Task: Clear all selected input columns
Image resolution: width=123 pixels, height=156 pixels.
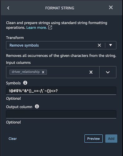Action: click(x=91, y=72)
